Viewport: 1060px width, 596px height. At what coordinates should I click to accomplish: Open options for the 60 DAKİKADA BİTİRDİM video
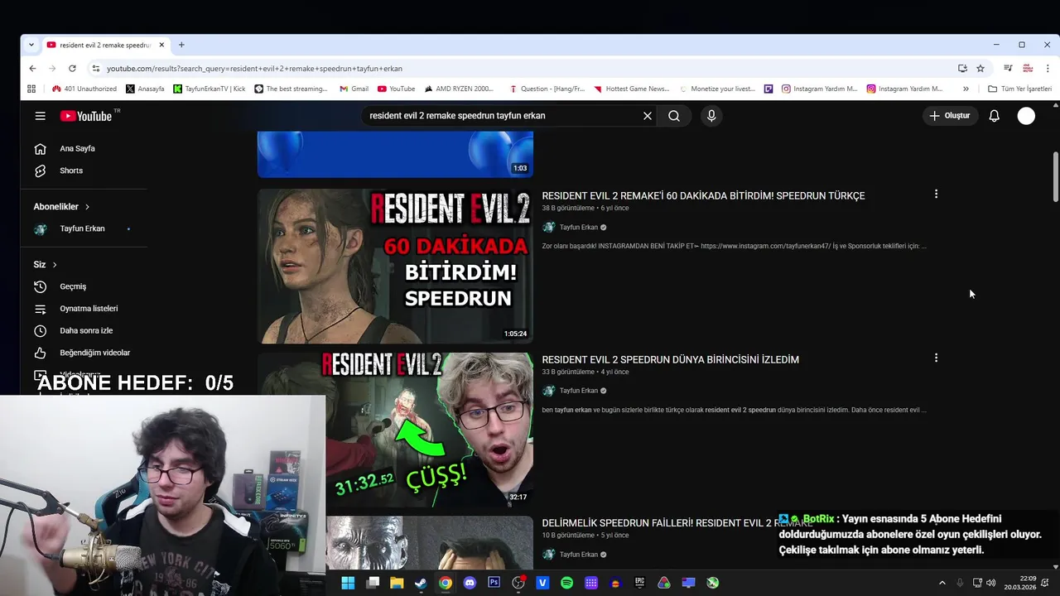click(936, 194)
